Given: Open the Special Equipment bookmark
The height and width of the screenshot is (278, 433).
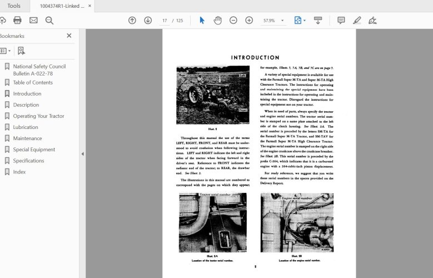Looking at the screenshot, I should pyautogui.click(x=34, y=150).
